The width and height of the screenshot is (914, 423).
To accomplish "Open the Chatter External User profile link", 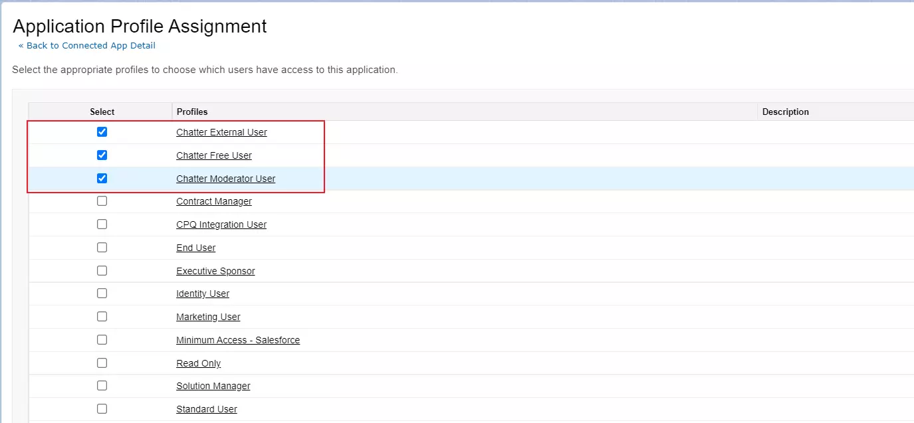I will click(x=221, y=132).
